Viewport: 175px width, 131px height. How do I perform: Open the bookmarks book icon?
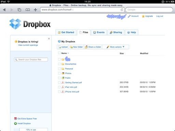click(28, 10)
